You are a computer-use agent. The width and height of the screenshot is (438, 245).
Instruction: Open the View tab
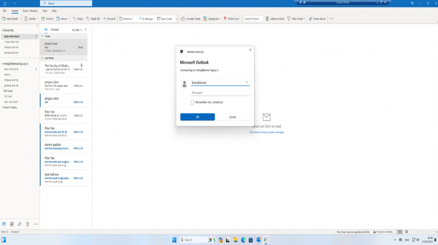coord(45,11)
